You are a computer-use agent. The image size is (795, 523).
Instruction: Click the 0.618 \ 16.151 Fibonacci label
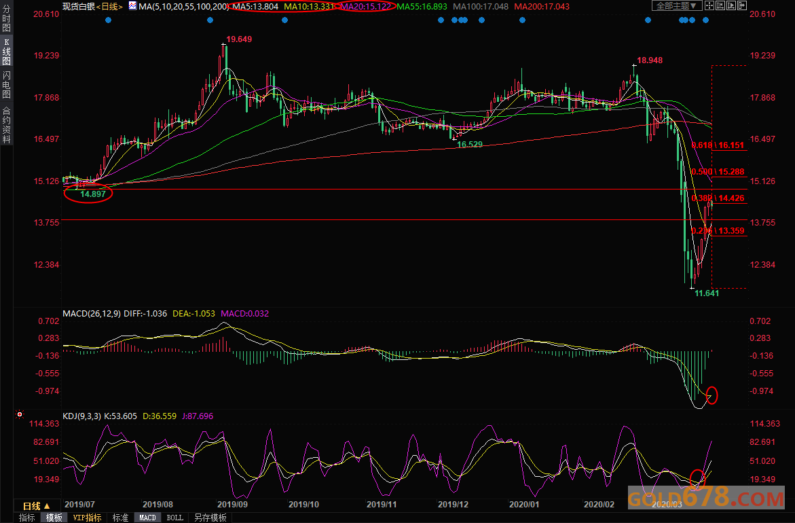click(718, 145)
